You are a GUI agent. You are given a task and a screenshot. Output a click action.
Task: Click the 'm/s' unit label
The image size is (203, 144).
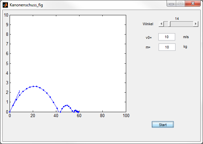point(186,37)
